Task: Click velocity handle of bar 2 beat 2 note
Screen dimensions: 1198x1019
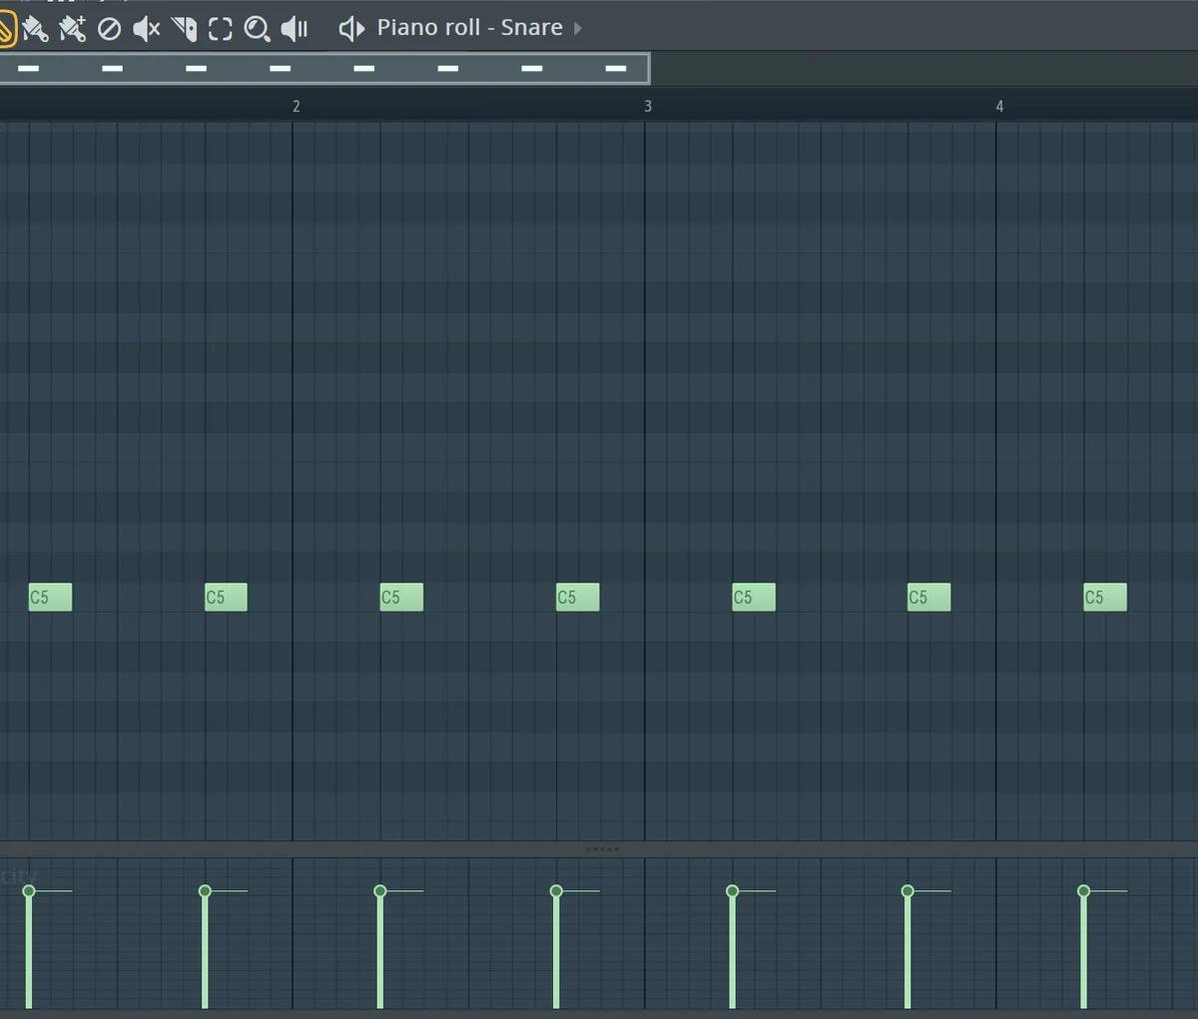Action: (380, 890)
